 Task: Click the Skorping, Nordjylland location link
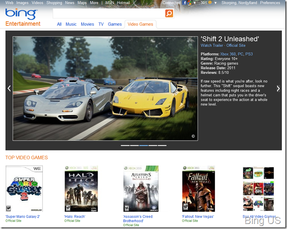pos(239,3)
